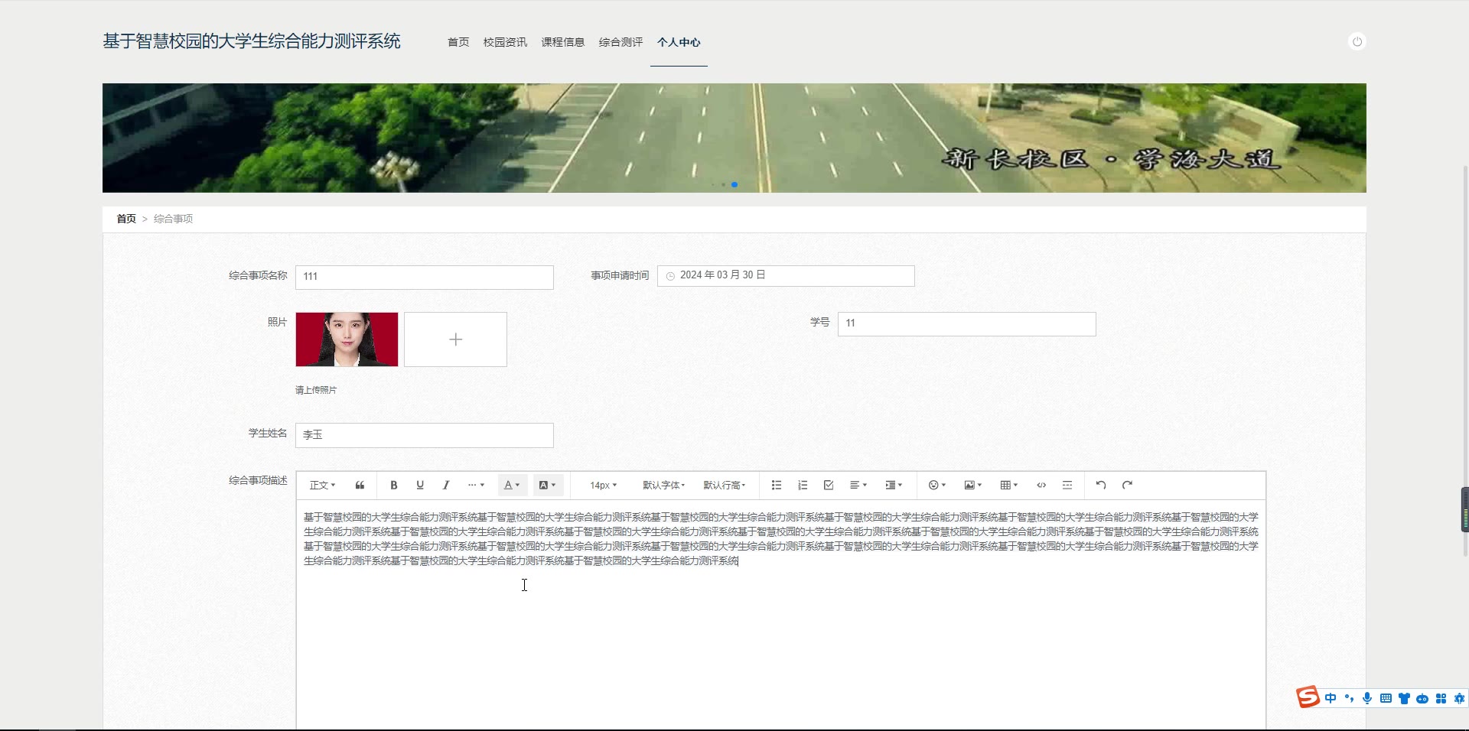Apply underline formatting to text
1469x731 pixels.
[x=420, y=485]
